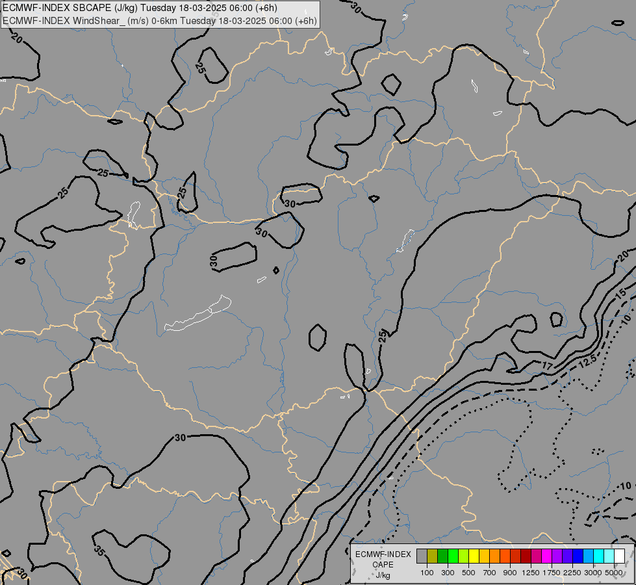
Task: Click the WindShear 0-6km title line
Action: click(x=160, y=21)
